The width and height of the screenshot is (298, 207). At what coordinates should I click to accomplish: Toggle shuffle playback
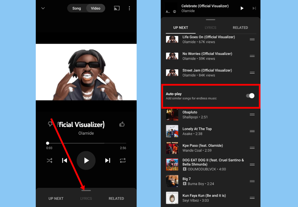[x=49, y=161]
